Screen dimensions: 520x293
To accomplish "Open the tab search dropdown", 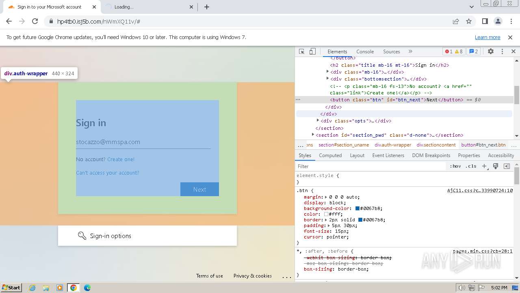I will [472, 7].
